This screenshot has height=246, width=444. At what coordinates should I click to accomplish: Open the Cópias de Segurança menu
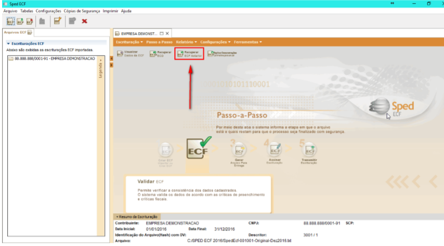click(82, 11)
